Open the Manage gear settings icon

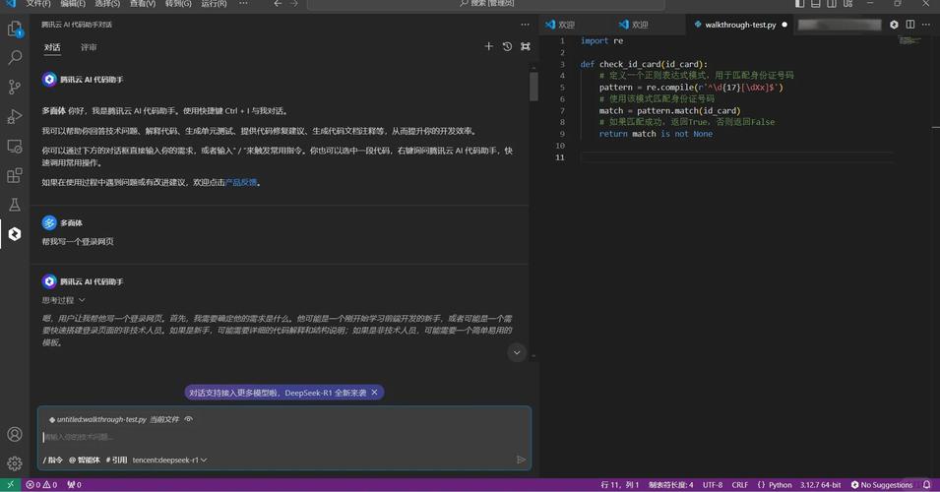[15, 463]
